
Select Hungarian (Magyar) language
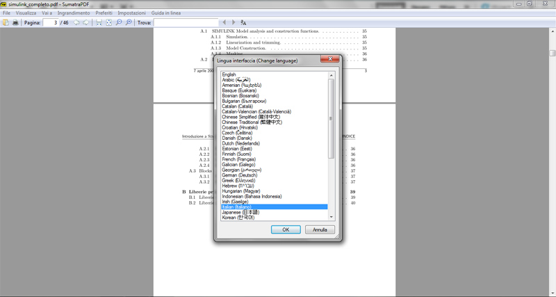coord(274,191)
